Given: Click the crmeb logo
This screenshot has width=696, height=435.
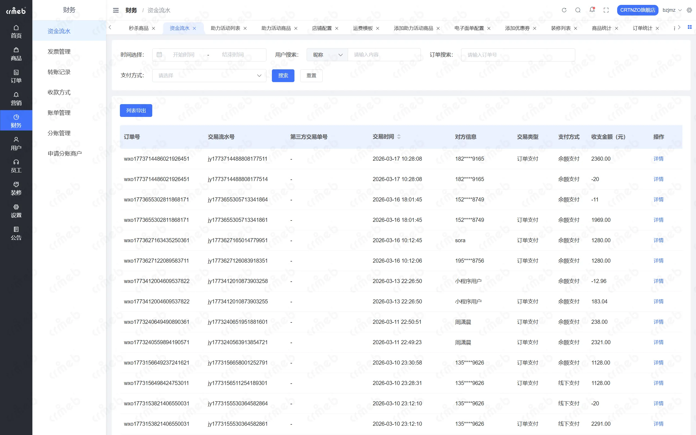Looking at the screenshot, I should (x=16, y=11).
